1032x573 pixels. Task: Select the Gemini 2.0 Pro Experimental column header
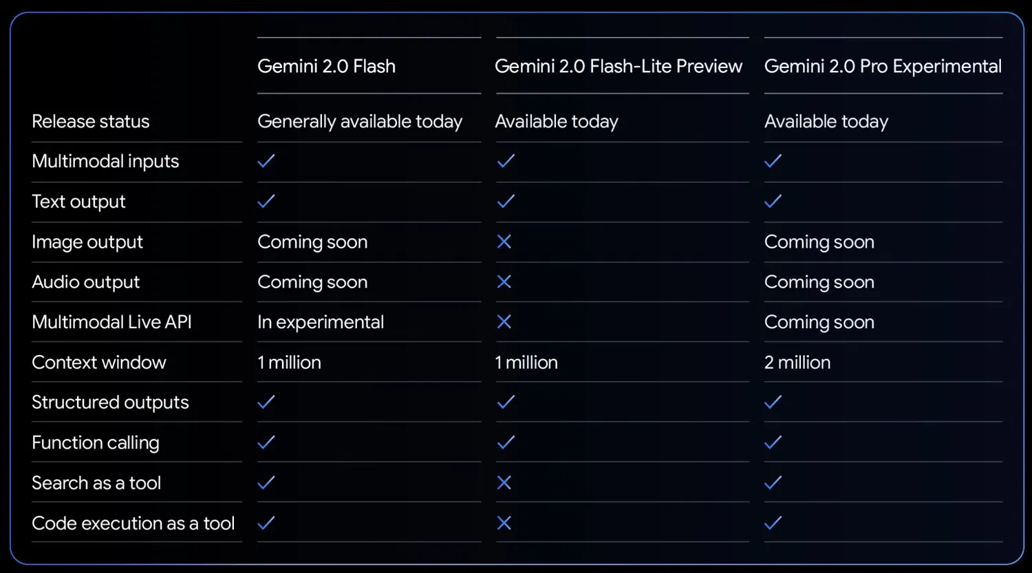click(x=883, y=66)
